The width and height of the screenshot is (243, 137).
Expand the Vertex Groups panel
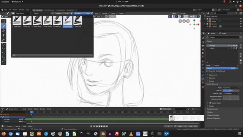pyautogui.click(x=212, y=109)
